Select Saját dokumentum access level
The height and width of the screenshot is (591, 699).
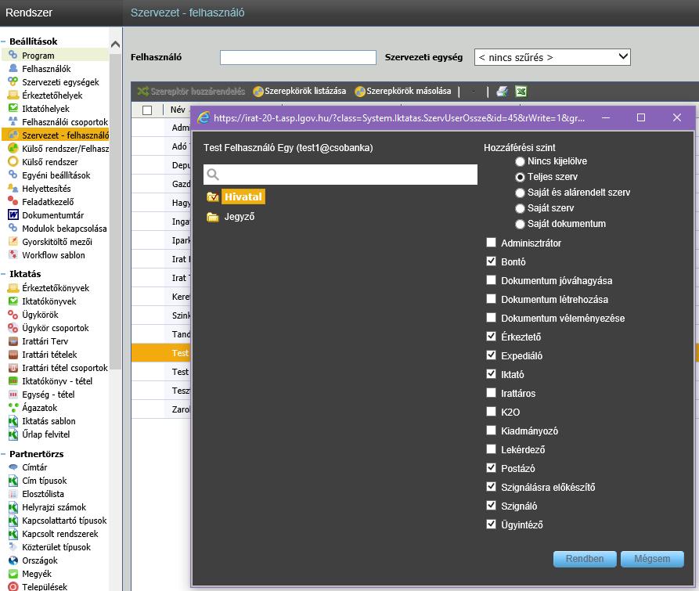(520, 224)
